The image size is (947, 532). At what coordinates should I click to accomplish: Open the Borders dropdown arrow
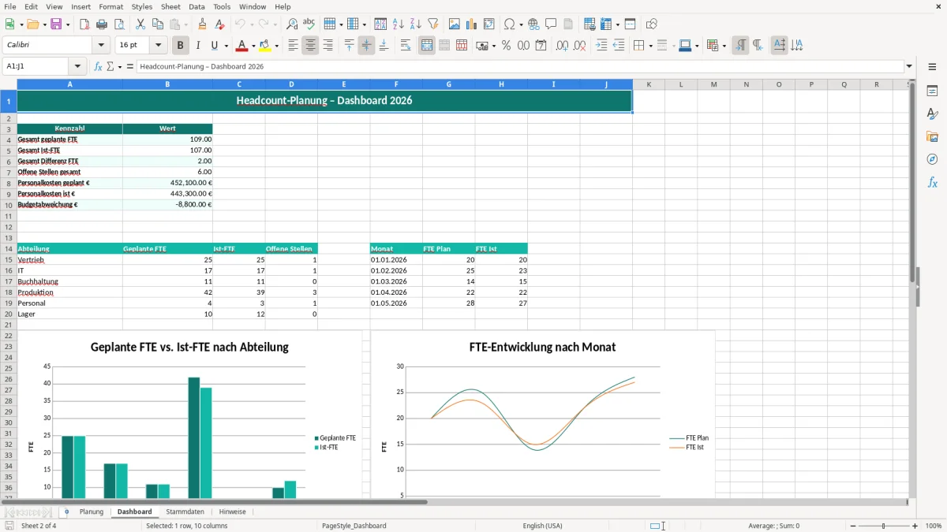pos(649,46)
